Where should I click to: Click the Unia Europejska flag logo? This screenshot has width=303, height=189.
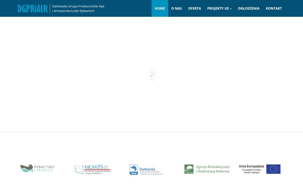pyautogui.click(x=260, y=169)
